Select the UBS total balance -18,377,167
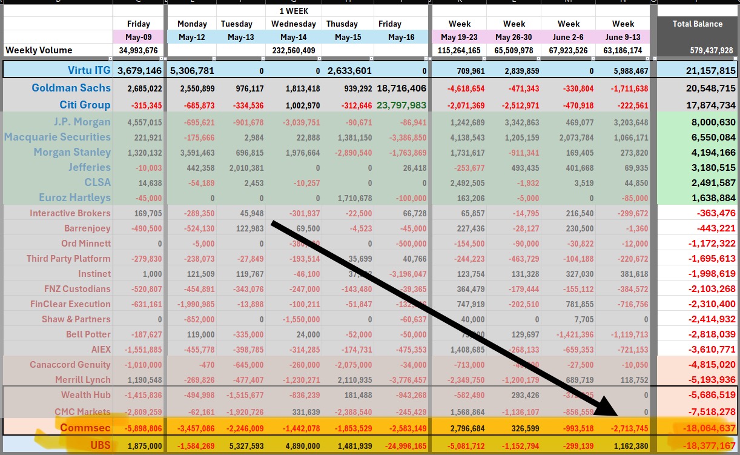The image size is (740, 455). [709, 445]
